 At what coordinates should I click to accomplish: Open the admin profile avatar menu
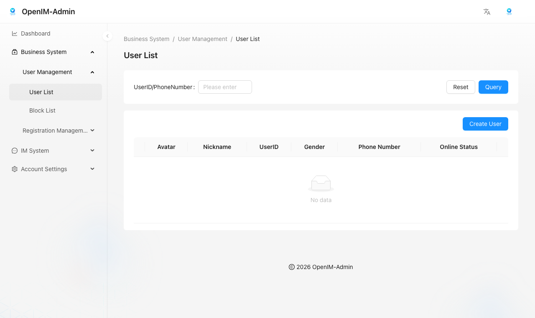509,12
